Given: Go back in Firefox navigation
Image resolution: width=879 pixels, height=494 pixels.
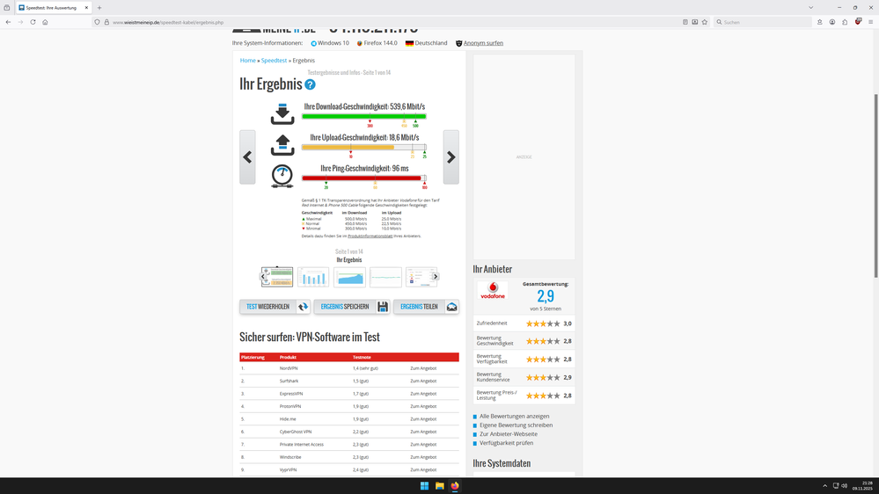Looking at the screenshot, I should pyautogui.click(x=8, y=22).
